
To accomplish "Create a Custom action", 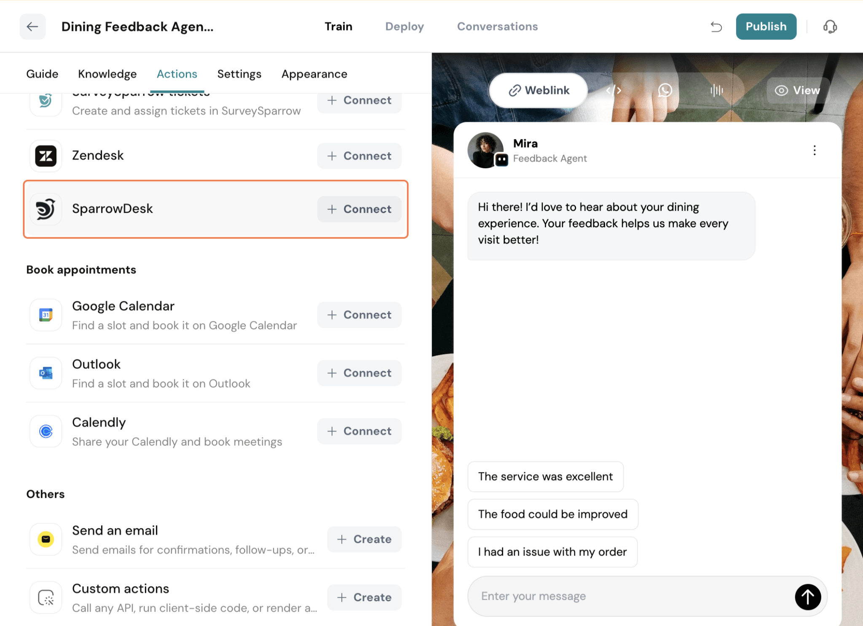I will coord(364,597).
